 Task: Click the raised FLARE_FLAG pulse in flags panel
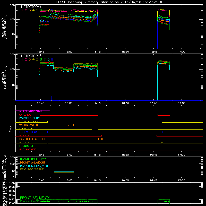click(x=95, y=128)
